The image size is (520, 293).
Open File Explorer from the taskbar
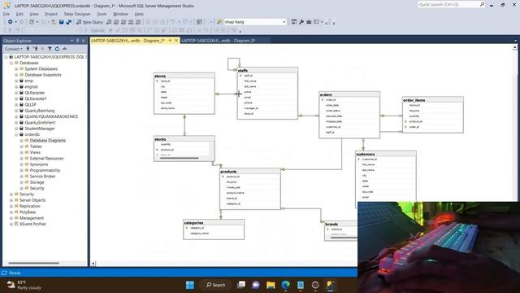pos(271,285)
